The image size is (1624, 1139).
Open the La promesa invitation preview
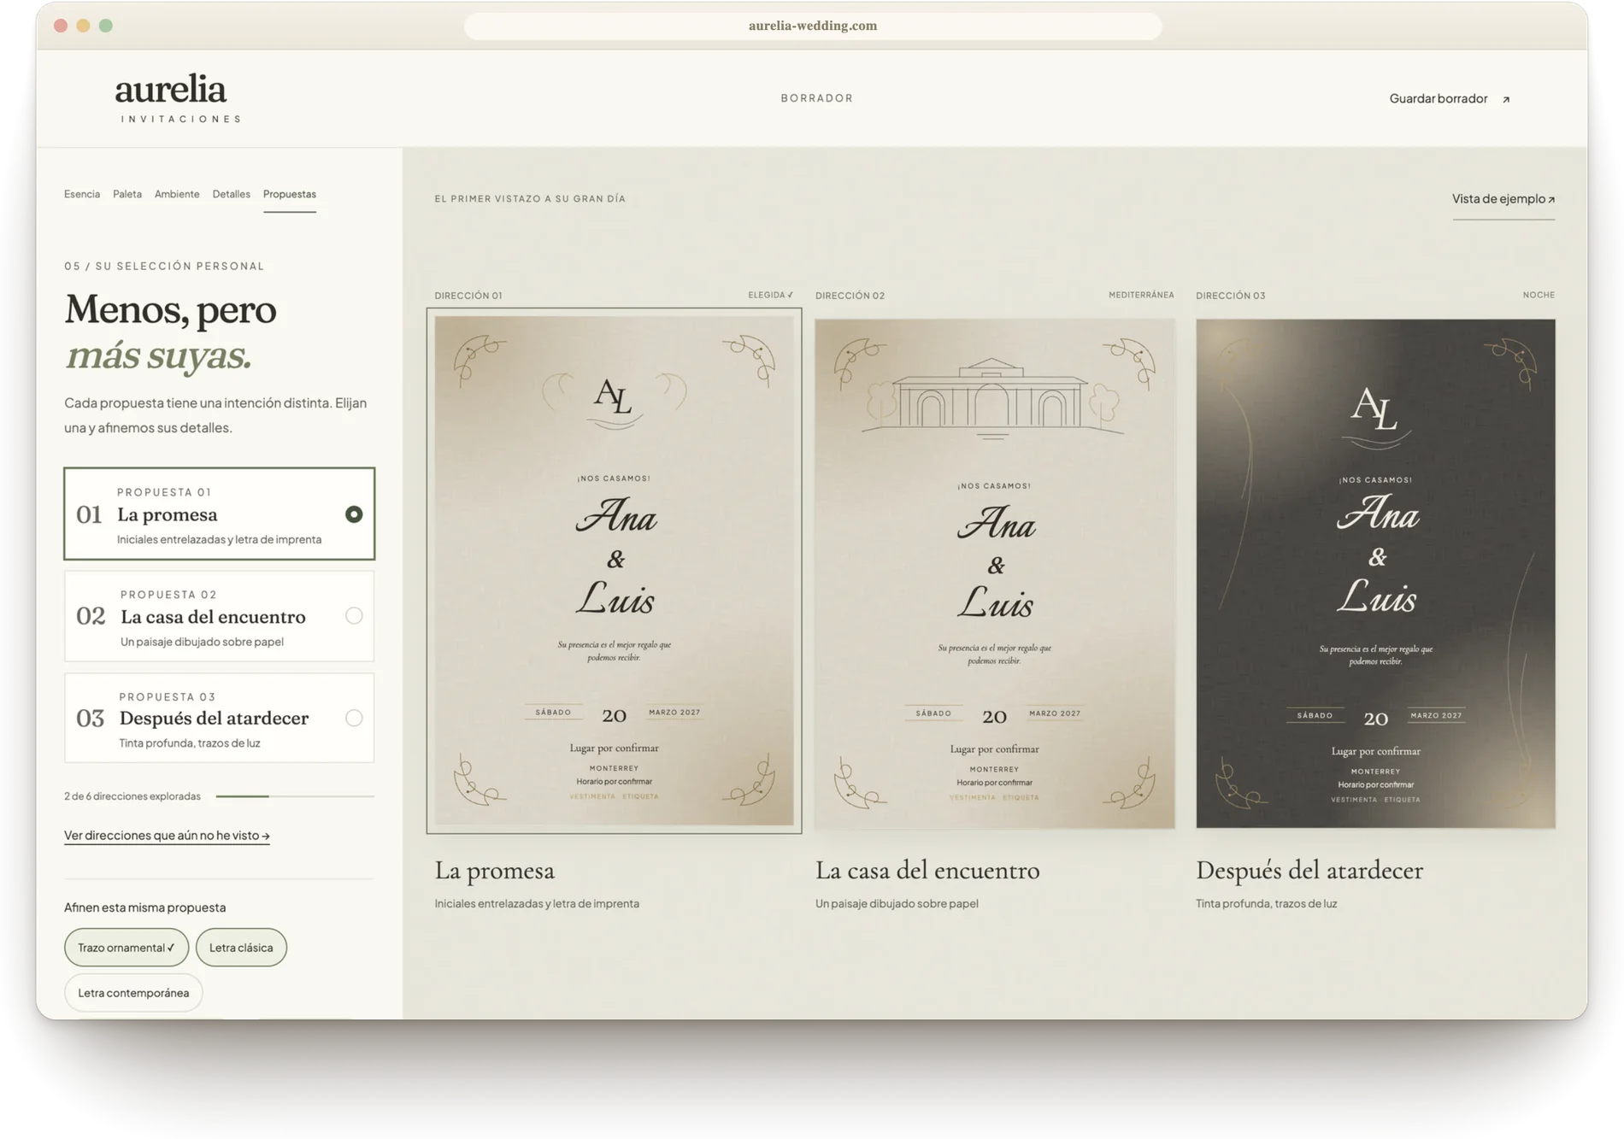click(x=615, y=571)
